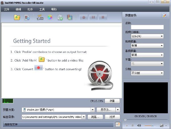
Task: Click the 设置 button near CPU usage
Action: pyautogui.click(x=112, y=101)
